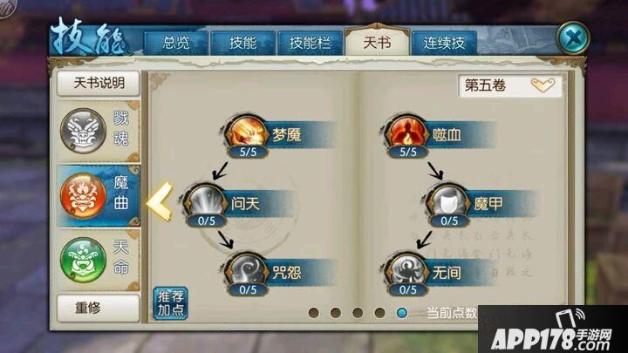Tap the 魔甲 skill icon
Screen dimensions: 628x353
point(448,203)
